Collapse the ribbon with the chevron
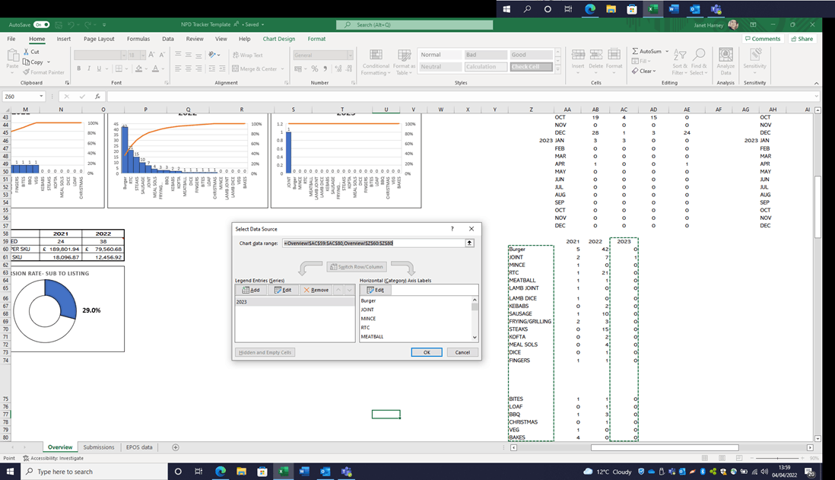Screen dimensions: 835x480 tap(816, 83)
